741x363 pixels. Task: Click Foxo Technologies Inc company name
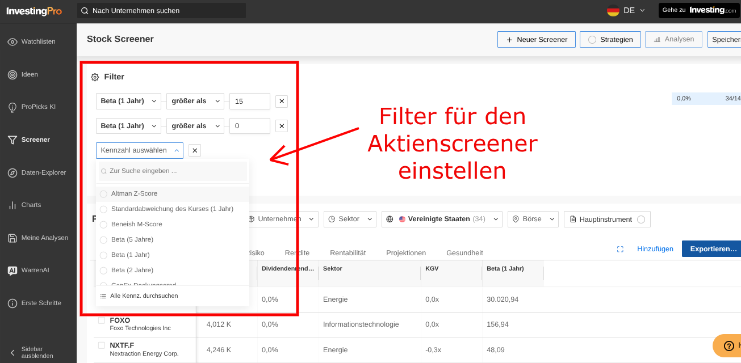[140, 328]
